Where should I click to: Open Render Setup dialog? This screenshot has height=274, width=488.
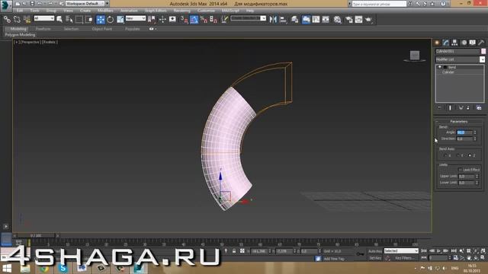point(349,20)
